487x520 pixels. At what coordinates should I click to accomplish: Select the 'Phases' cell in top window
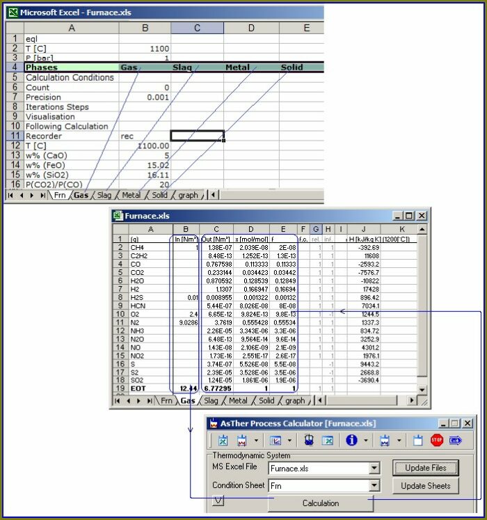tap(72, 68)
